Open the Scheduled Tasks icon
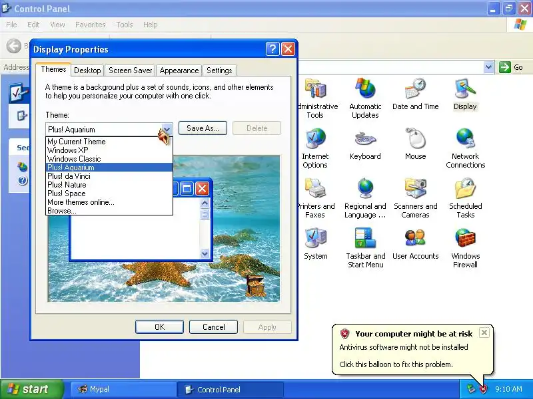 click(x=465, y=188)
